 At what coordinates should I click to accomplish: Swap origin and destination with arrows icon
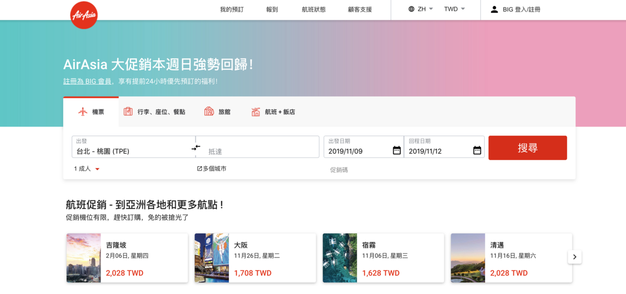tap(196, 148)
